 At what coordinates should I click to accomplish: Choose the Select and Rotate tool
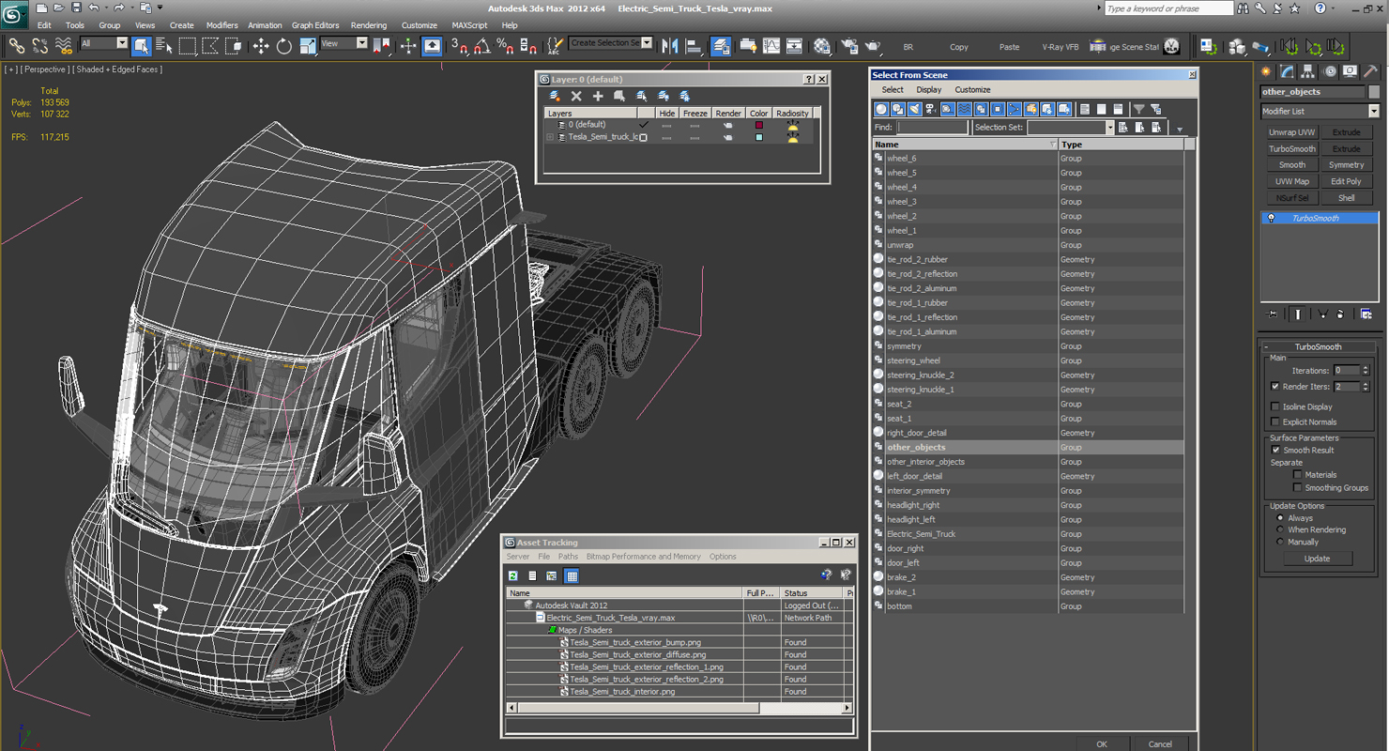[283, 46]
